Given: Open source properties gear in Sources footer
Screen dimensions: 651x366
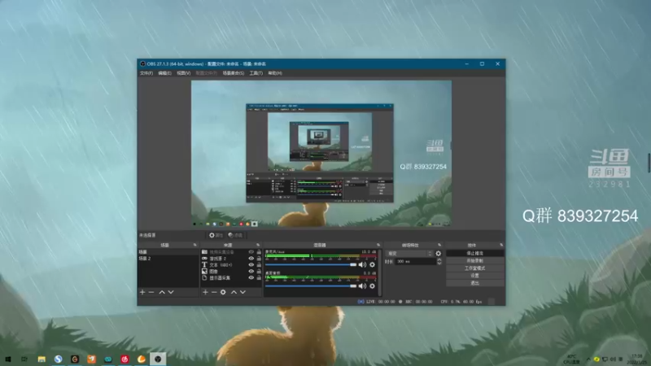Looking at the screenshot, I should point(223,293).
